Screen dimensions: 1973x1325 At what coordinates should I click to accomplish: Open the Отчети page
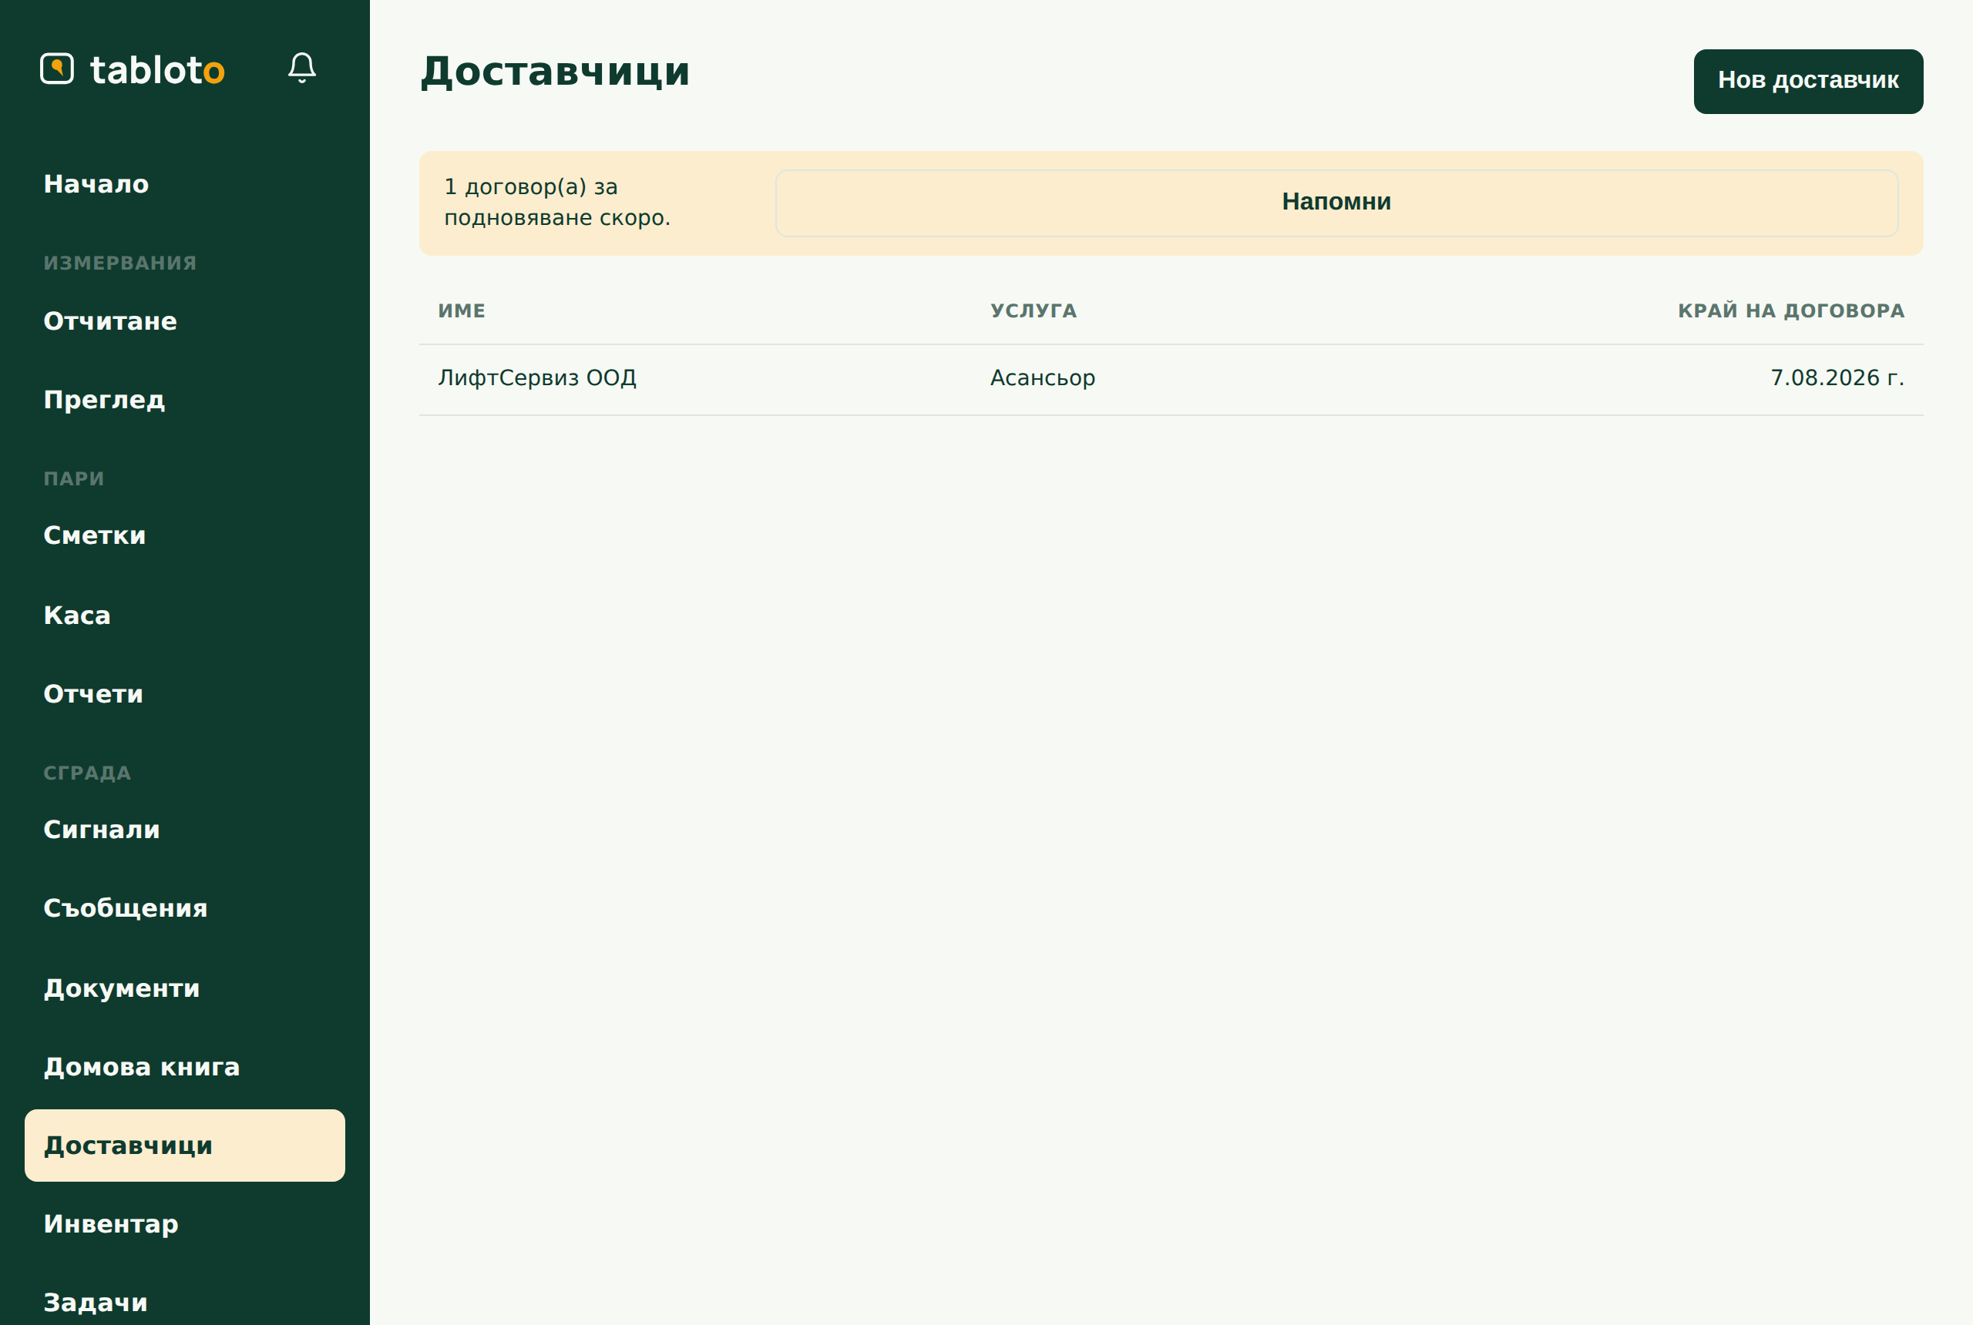[x=184, y=694]
